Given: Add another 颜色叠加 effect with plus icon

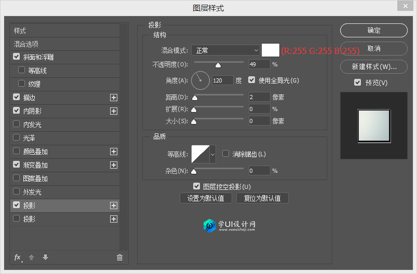Looking at the screenshot, I should click(114, 152).
